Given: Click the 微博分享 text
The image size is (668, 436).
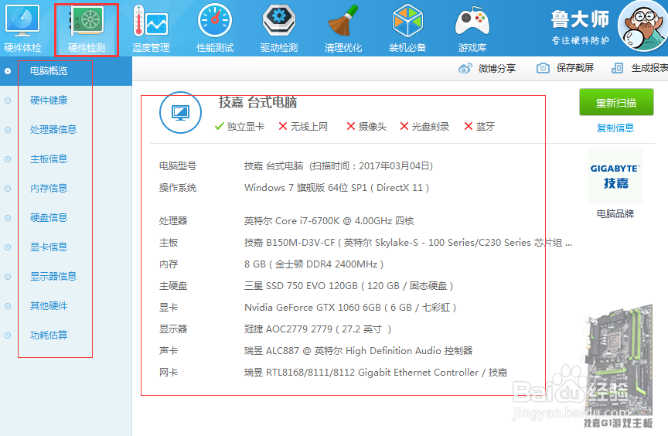Looking at the screenshot, I should [x=496, y=68].
